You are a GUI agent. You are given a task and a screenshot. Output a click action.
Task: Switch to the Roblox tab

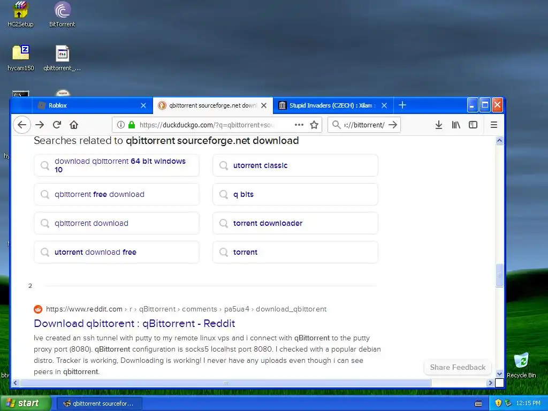92,105
